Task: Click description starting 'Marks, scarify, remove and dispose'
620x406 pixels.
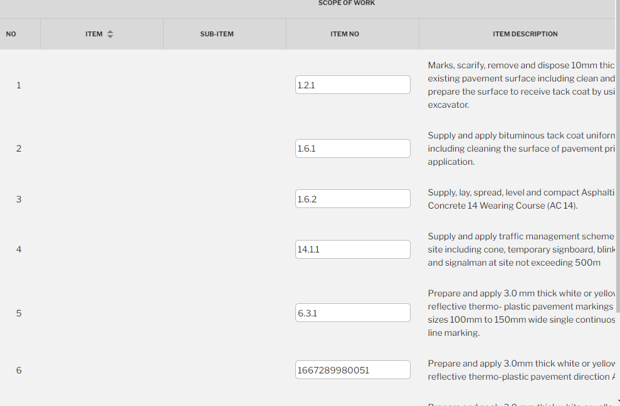Action: [x=521, y=85]
